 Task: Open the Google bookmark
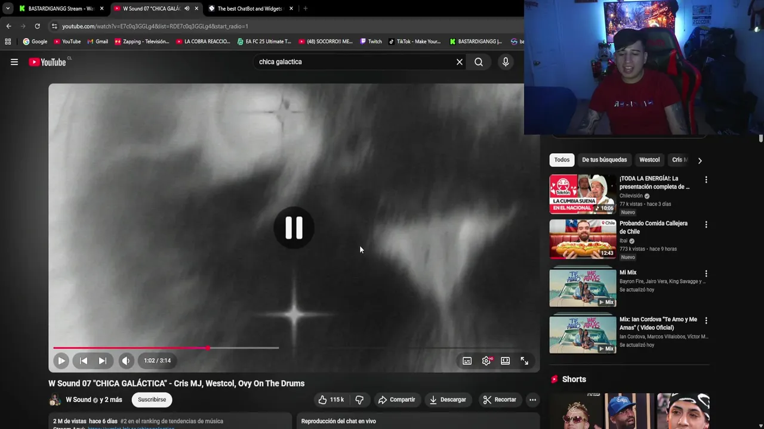[x=35, y=42]
